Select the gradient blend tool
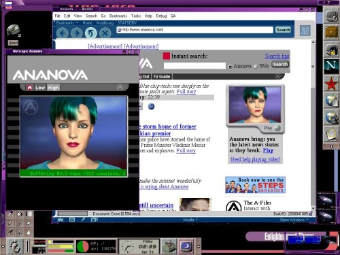The image size is (340, 255). tap(29, 214)
